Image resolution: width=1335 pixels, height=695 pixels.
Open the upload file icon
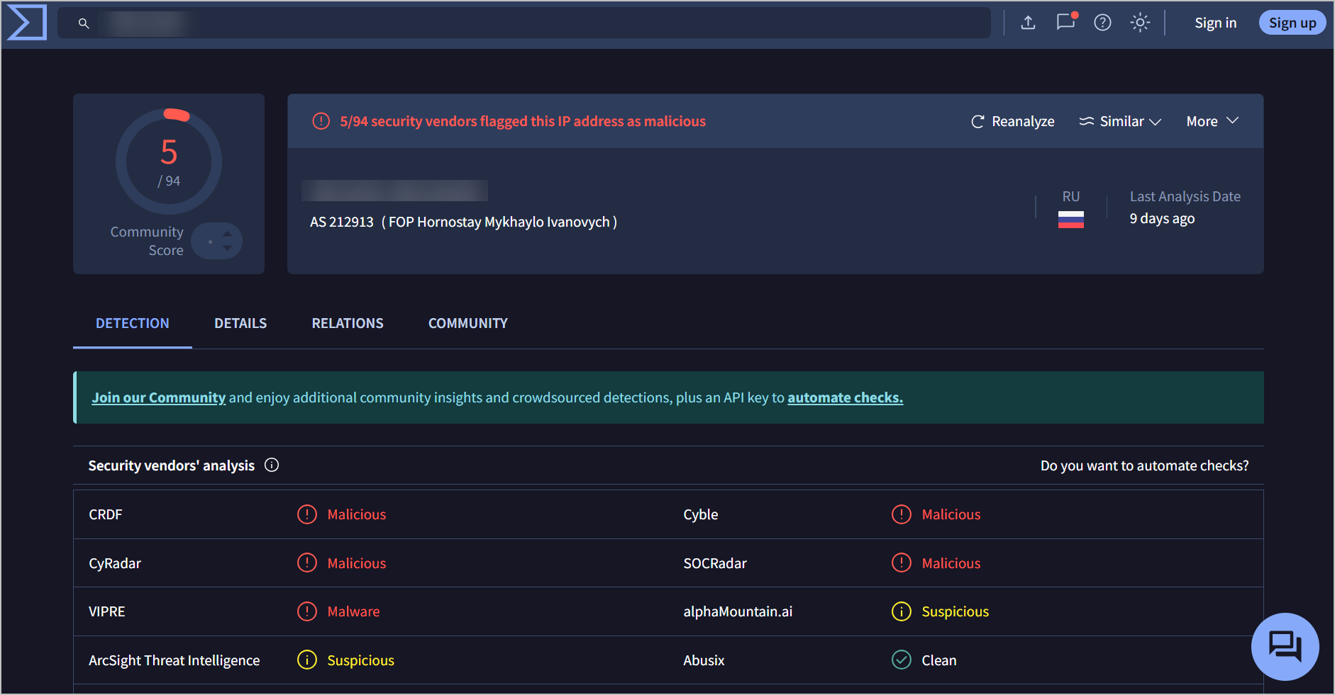coord(1028,23)
